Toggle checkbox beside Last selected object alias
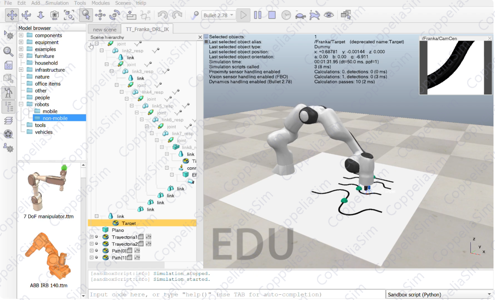Viewport: 495px width, 300px height. [206, 42]
